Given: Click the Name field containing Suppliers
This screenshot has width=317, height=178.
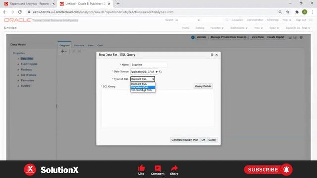Looking at the screenshot, I should click(x=149, y=65).
